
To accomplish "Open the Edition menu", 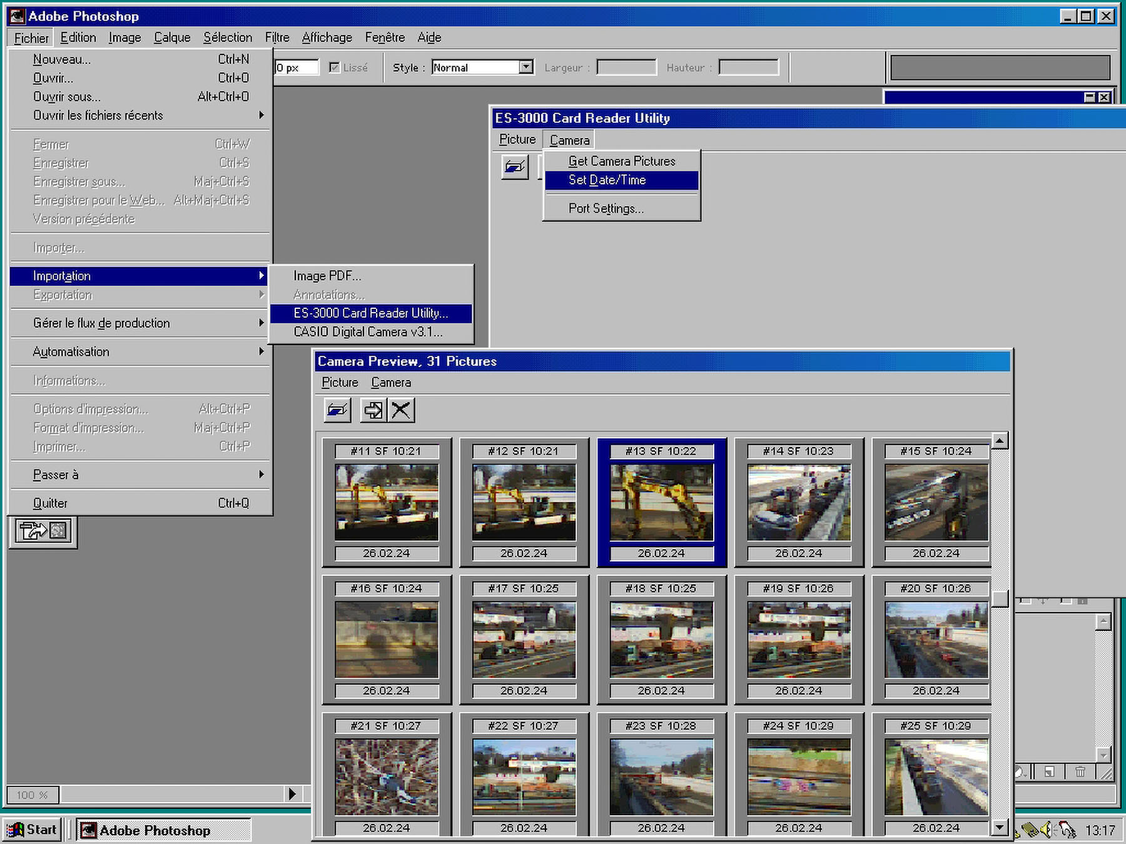I will pyautogui.click(x=78, y=38).
